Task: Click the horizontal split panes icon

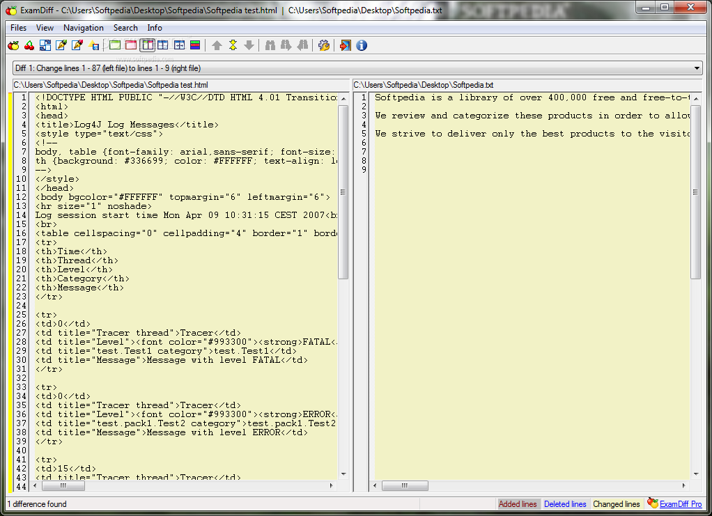Action: [x=162, y=45]
